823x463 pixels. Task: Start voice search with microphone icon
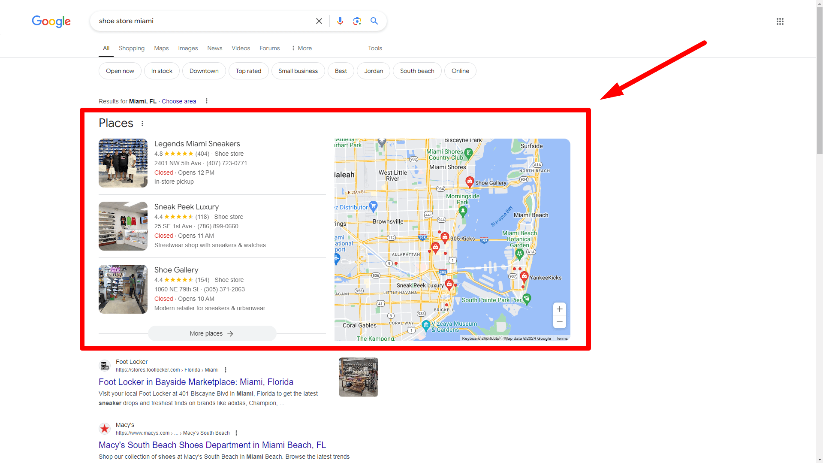[340, 21]
